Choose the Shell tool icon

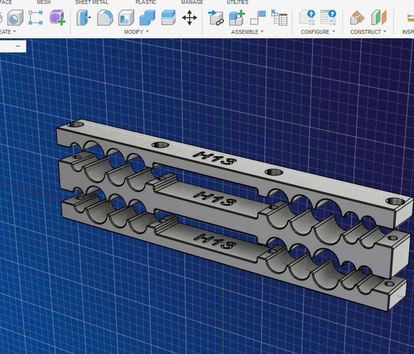[x=126, y=18]
